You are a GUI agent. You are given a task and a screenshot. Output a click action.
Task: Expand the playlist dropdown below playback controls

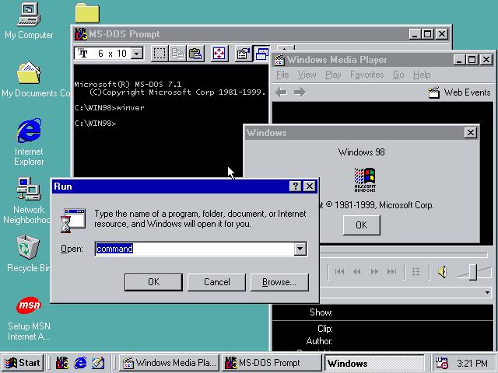(x=487, y=292)
